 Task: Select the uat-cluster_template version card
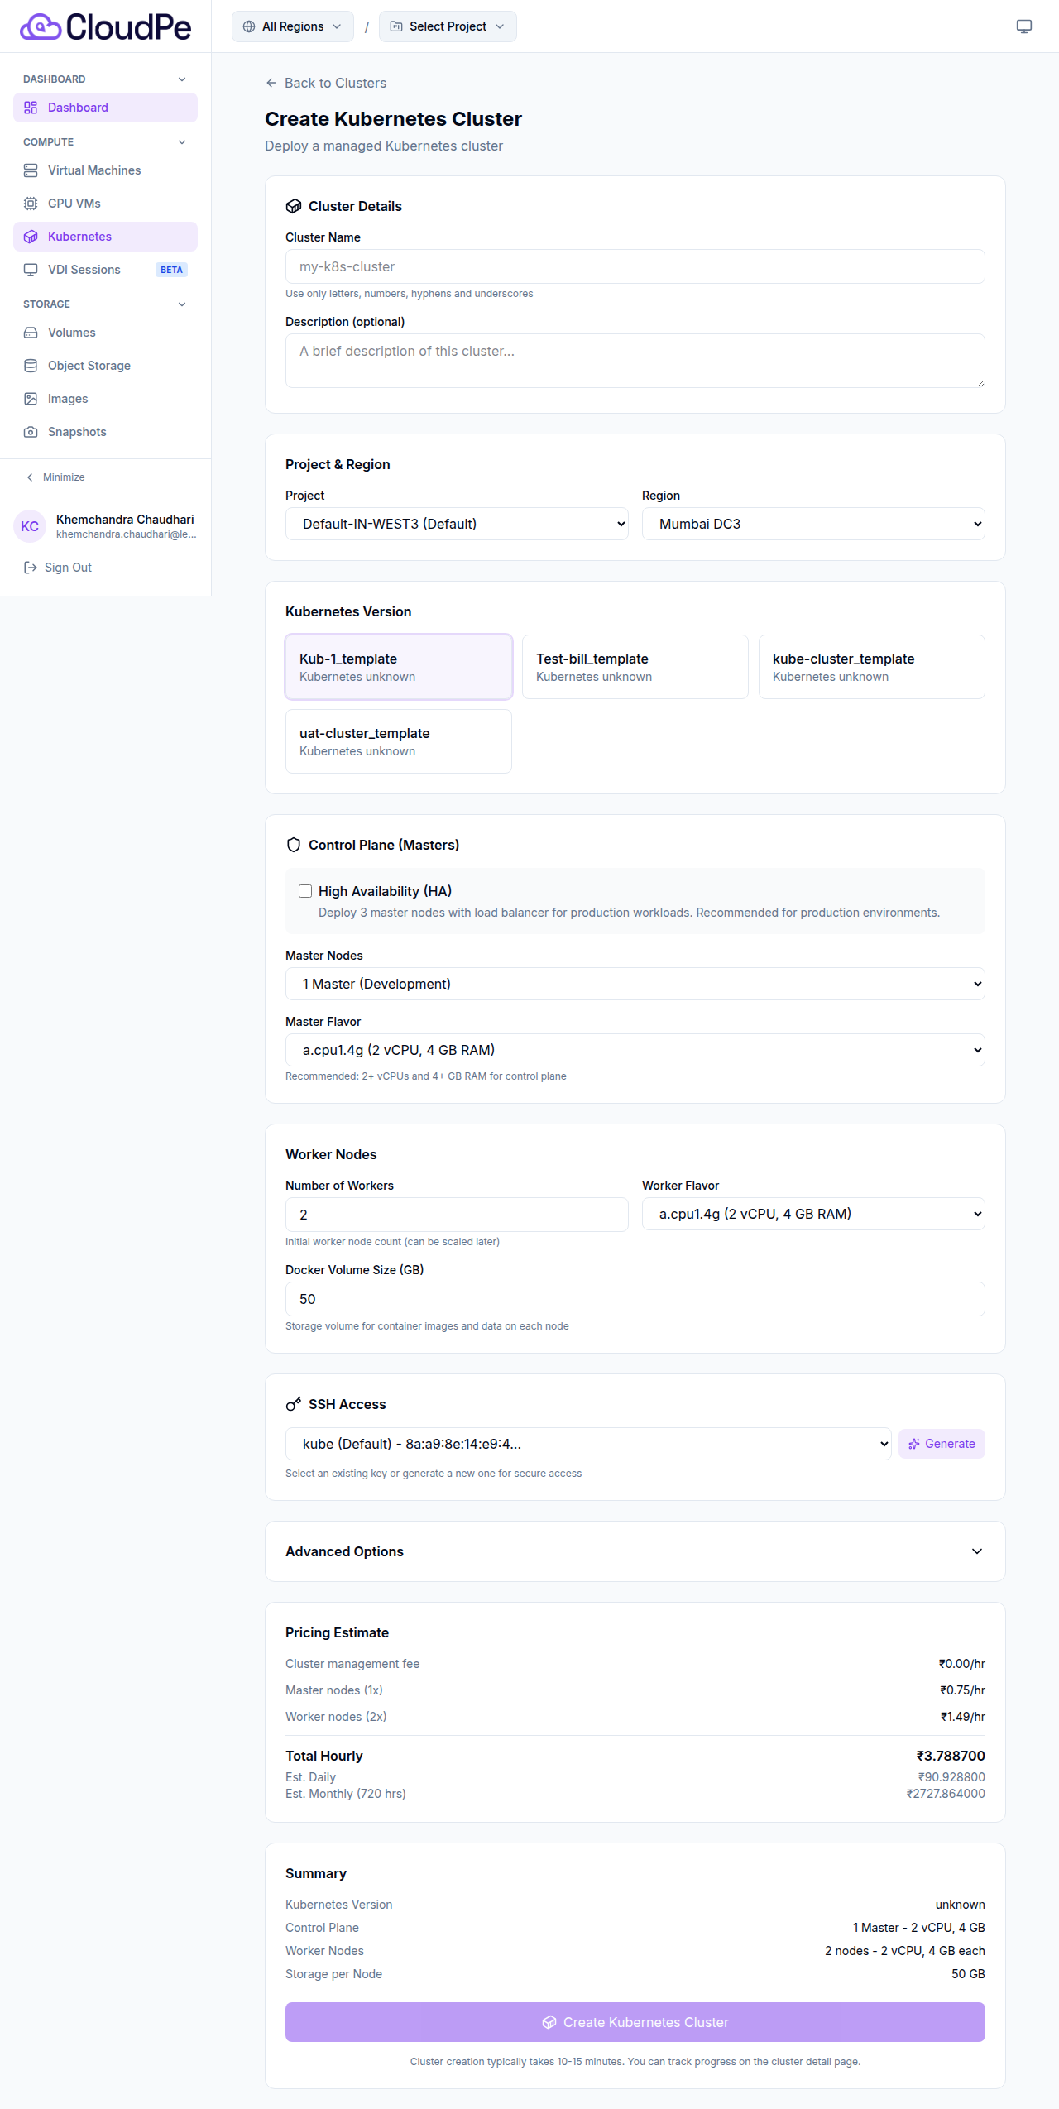[x=399, y=741]
